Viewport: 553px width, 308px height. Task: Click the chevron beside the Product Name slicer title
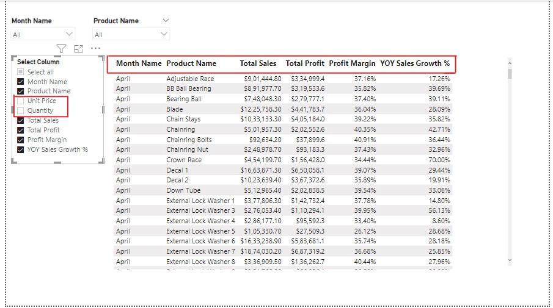click(x=165, y=21)
